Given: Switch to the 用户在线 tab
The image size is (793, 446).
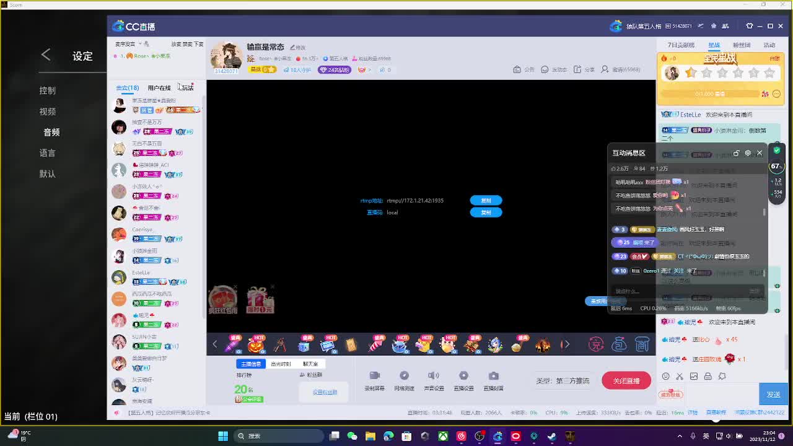Looking at the screenshot, I should 159,88.
